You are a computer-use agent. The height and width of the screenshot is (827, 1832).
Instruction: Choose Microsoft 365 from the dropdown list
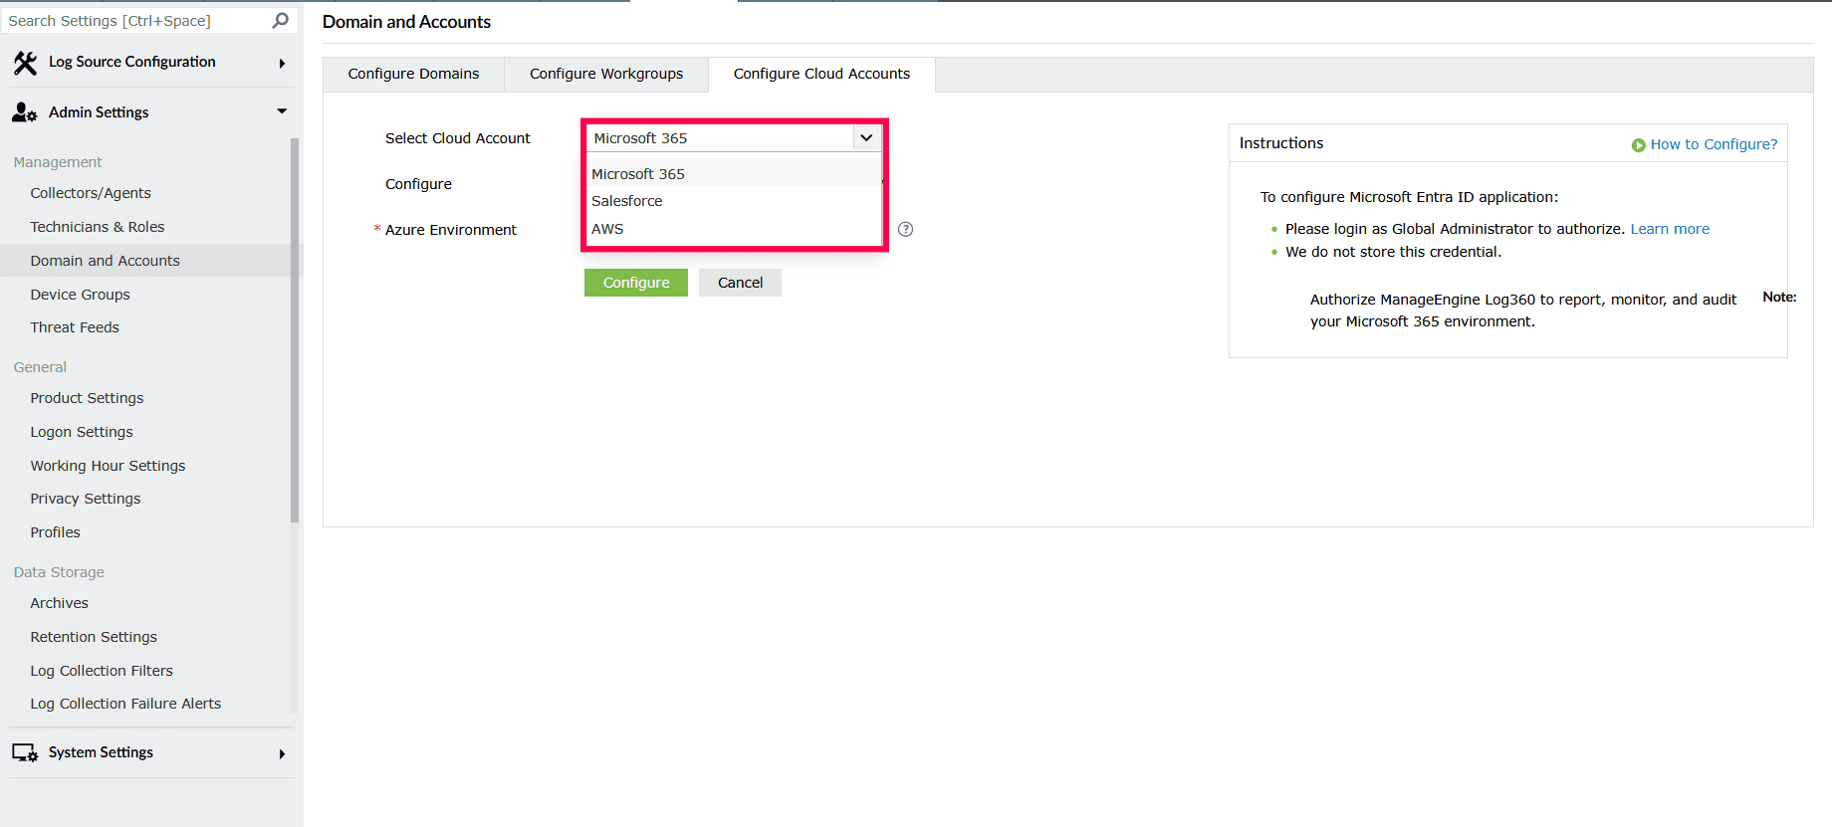734,173
